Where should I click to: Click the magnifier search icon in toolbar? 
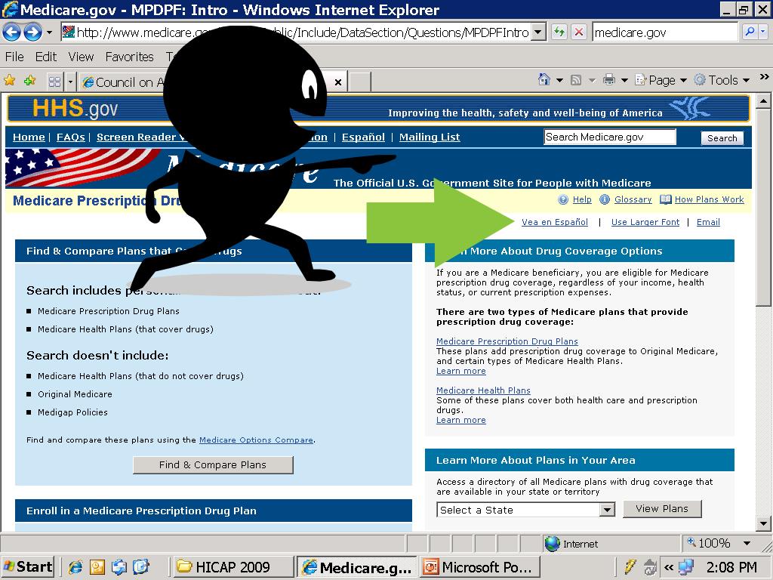click(x=750, y=32)
